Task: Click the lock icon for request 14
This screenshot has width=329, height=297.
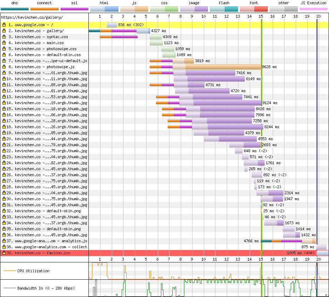Action: pyautogui.click(x=4, y=103)
